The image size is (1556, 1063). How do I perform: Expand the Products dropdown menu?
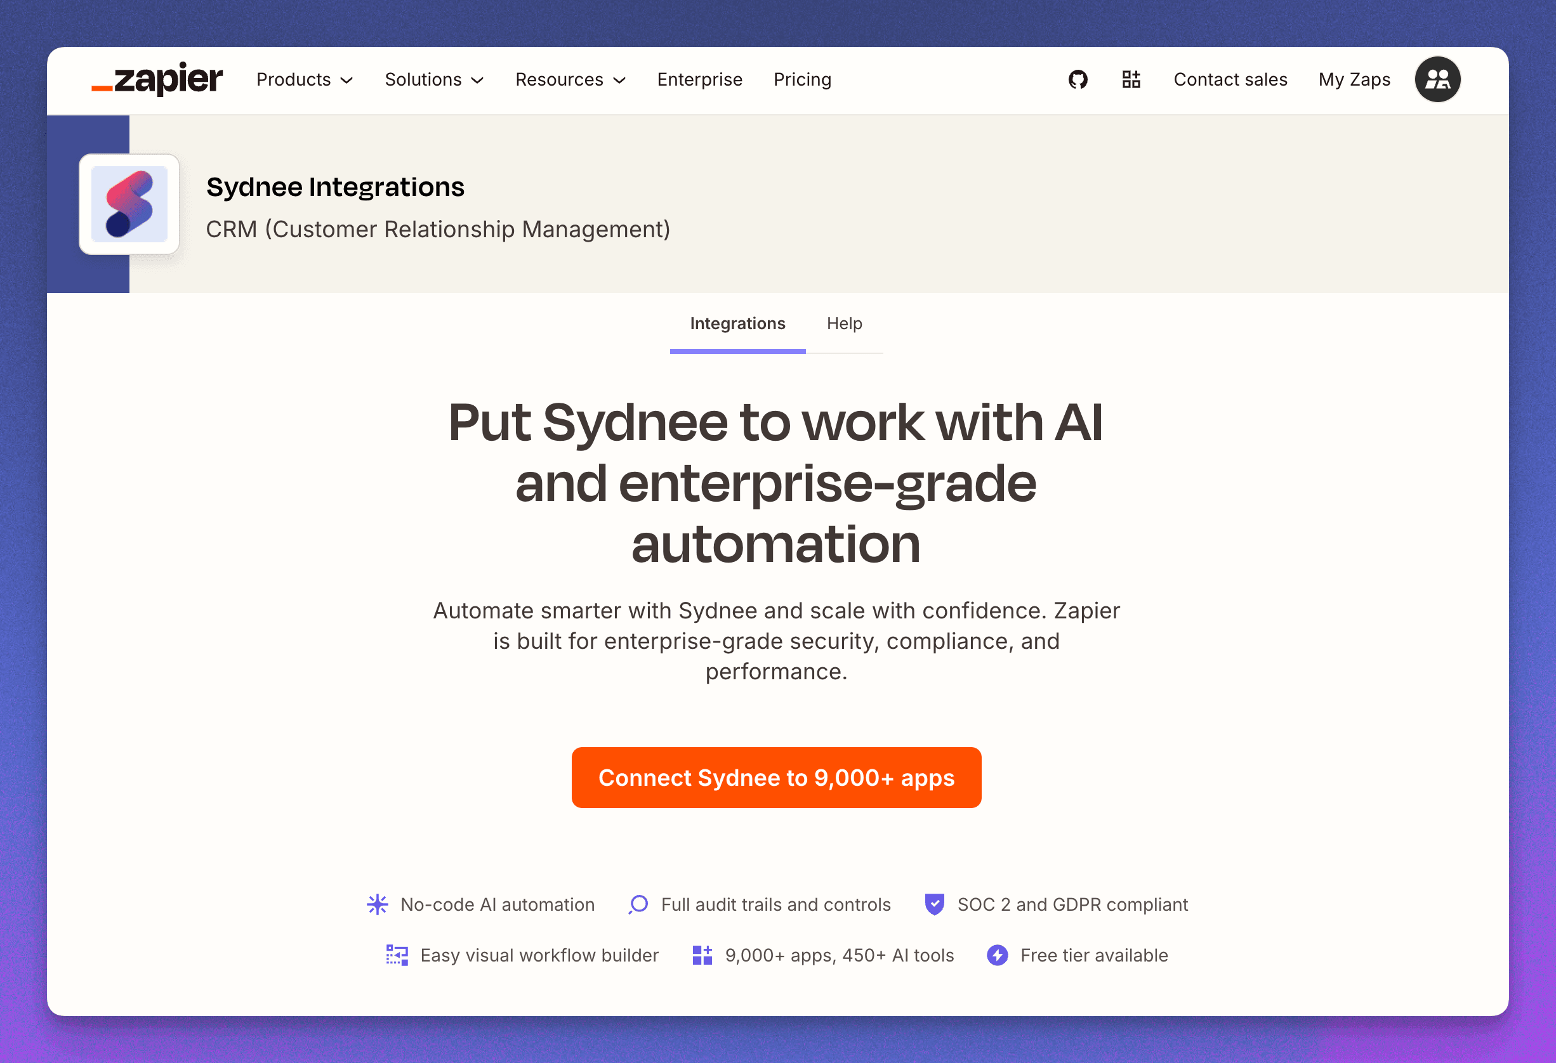click(305, 80)
